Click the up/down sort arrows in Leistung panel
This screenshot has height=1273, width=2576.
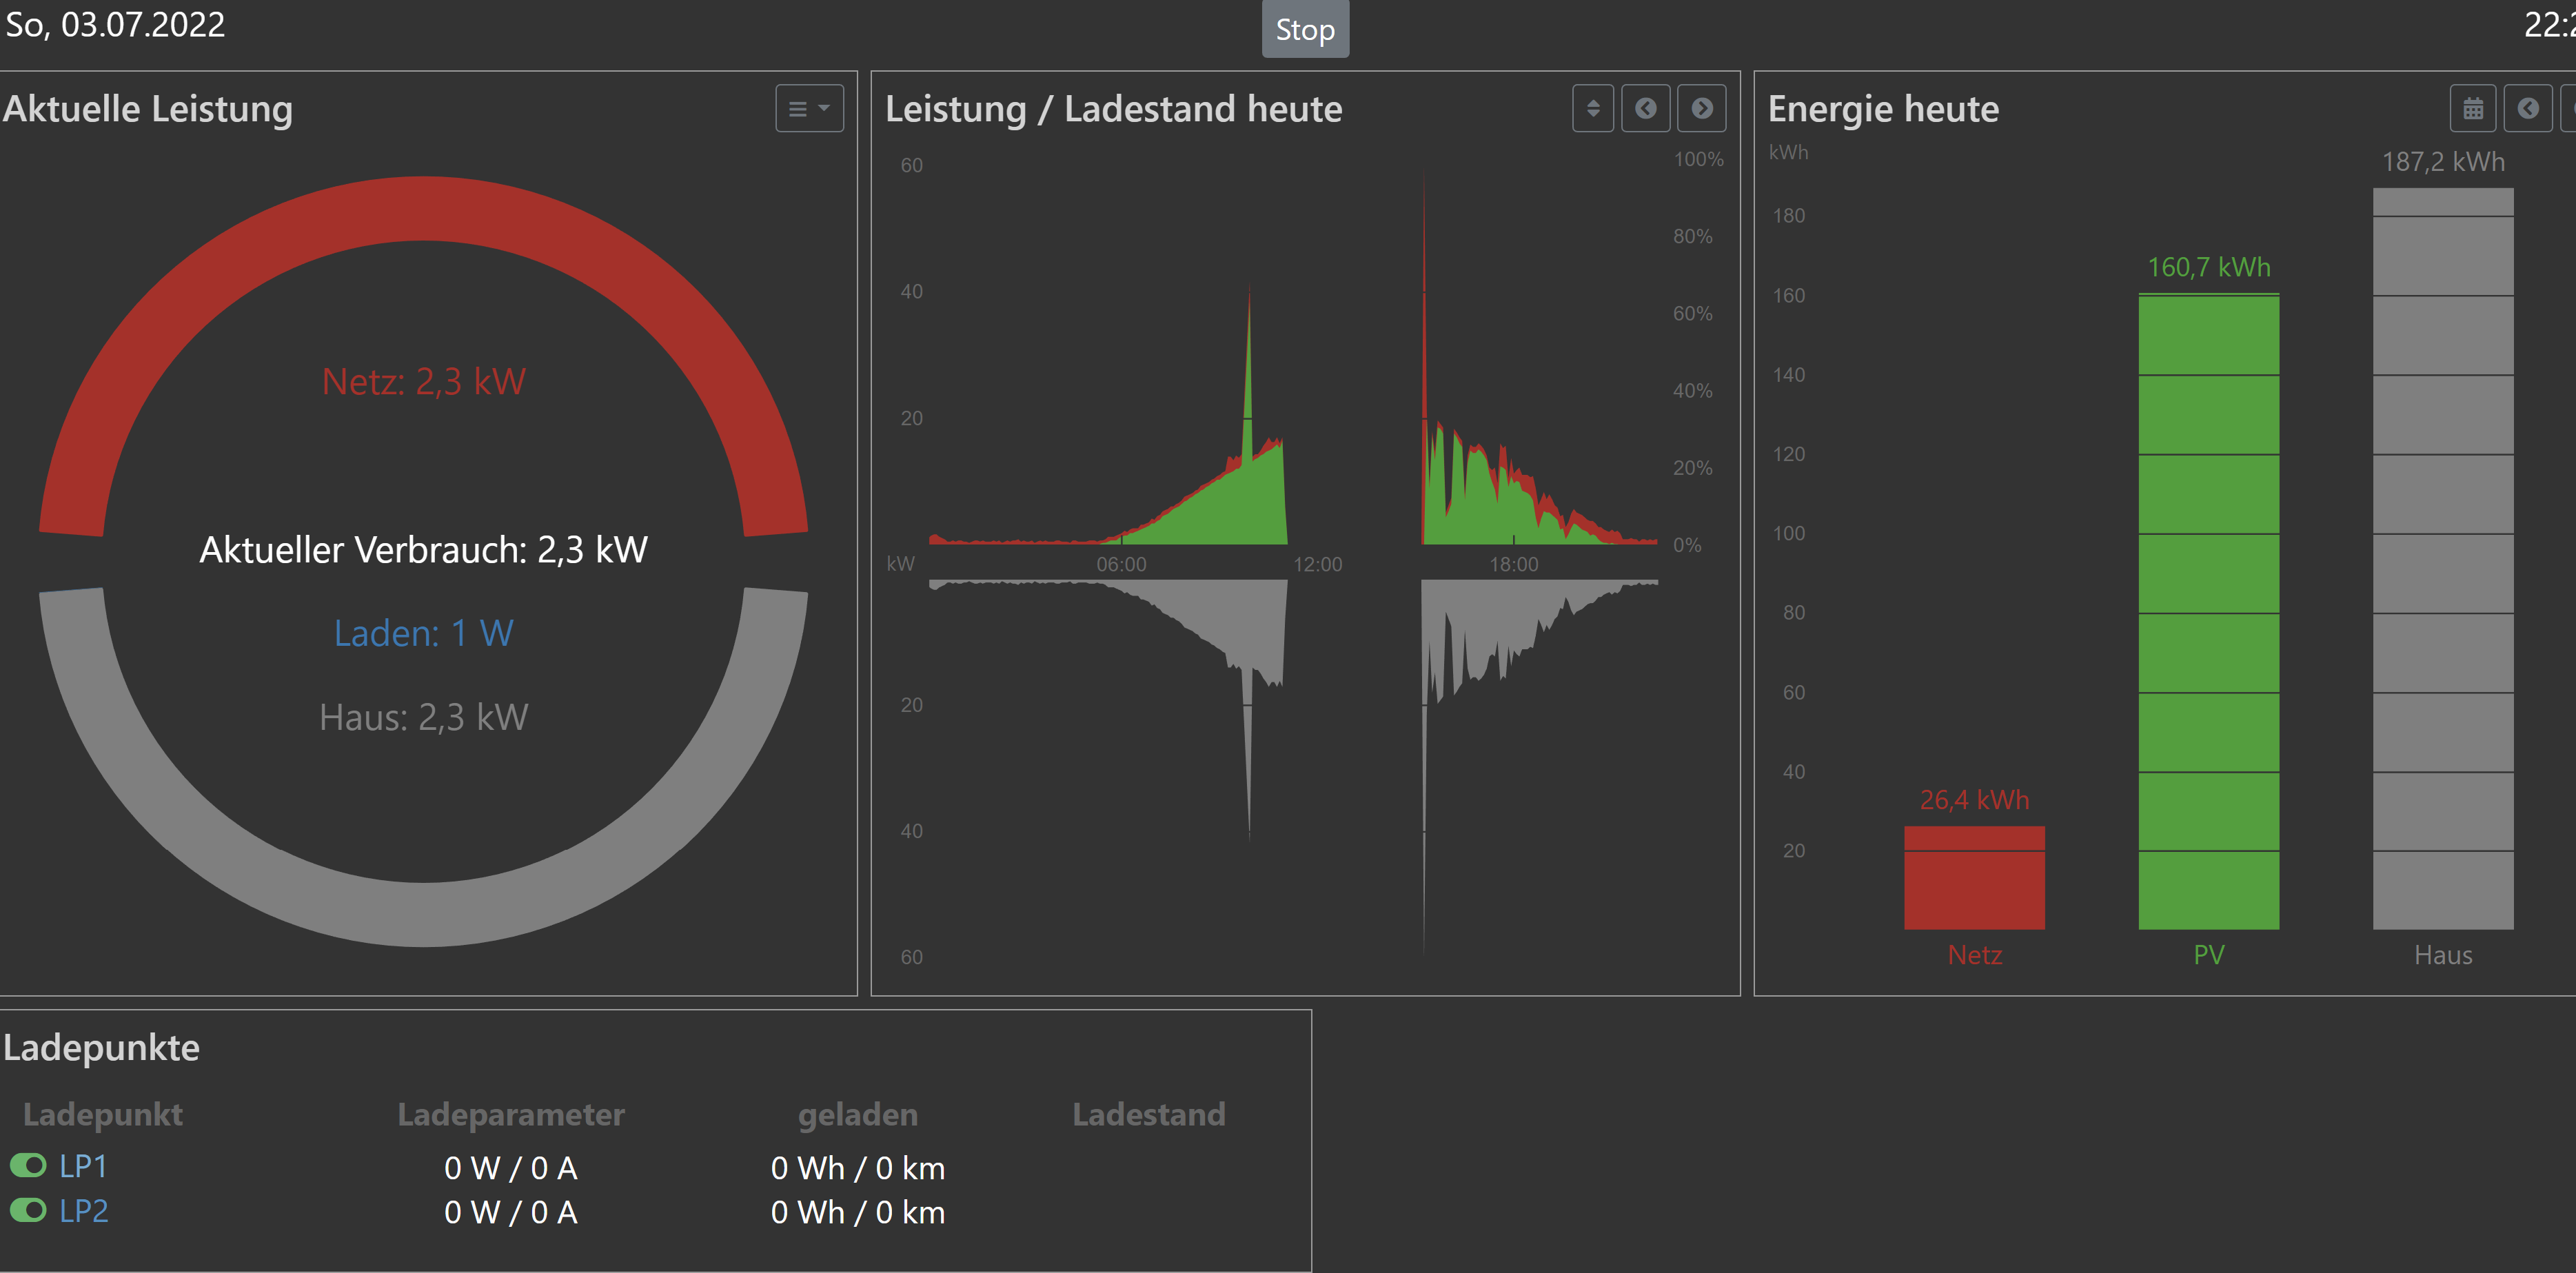(1592, 109)
